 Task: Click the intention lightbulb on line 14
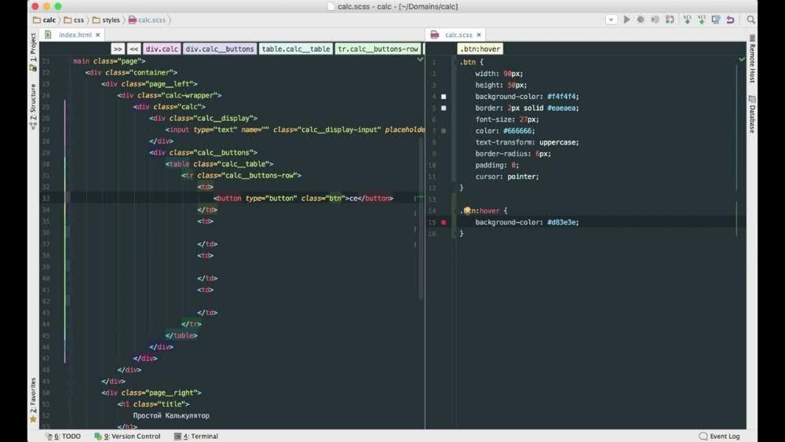(x=467, y=211)
